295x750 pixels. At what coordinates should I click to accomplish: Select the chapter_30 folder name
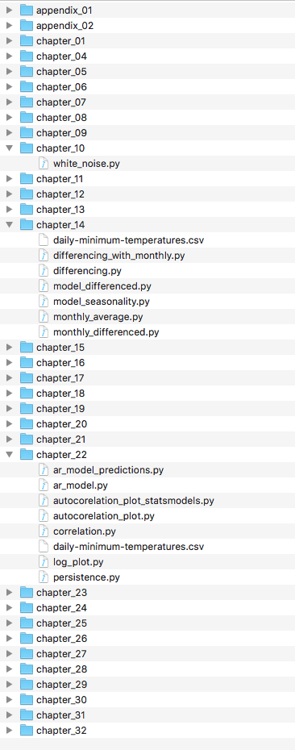[x=62, y=700]
